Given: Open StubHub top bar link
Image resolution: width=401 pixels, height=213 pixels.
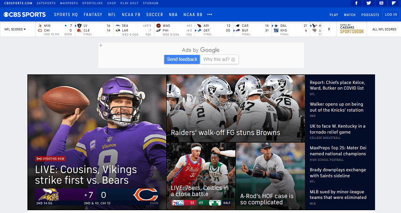Looking at the screenshot, I should 151,3.
